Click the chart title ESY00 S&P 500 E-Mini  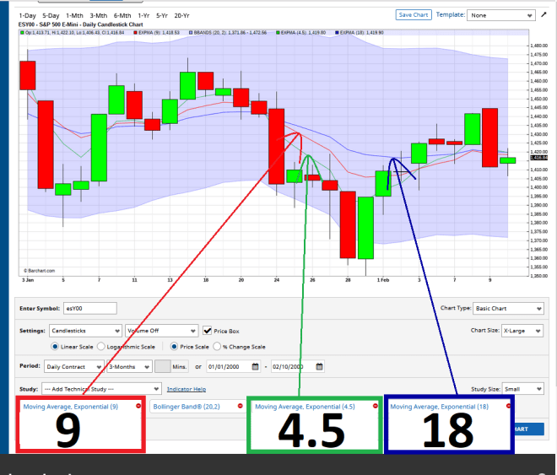tap(81, 24)
